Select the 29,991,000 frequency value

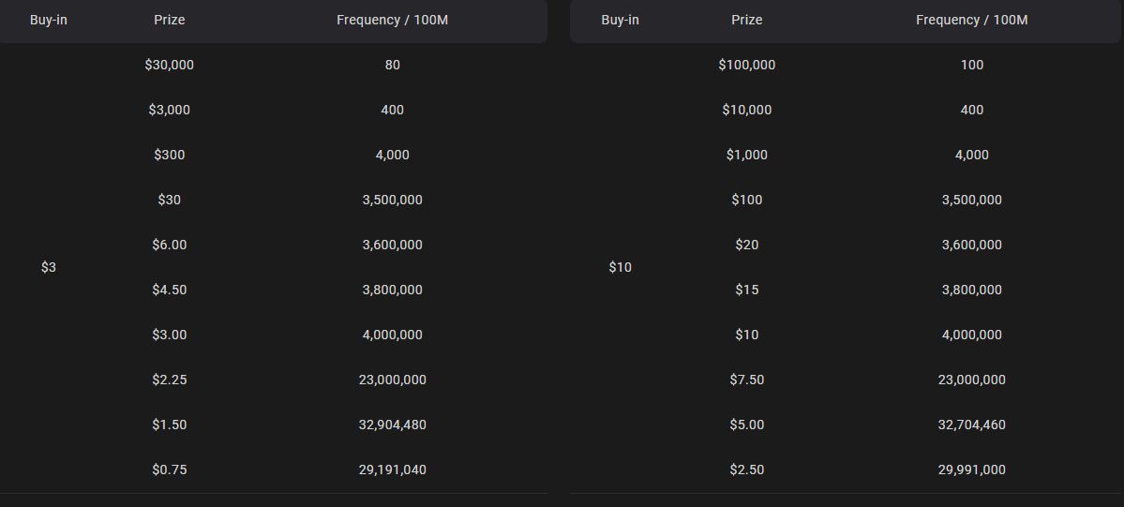coord(972,470)
